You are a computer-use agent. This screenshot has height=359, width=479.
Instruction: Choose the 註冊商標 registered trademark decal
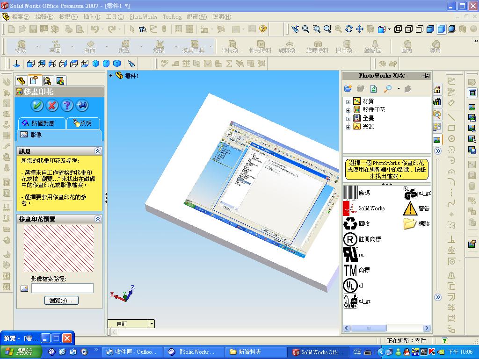[x=362, y=239]
